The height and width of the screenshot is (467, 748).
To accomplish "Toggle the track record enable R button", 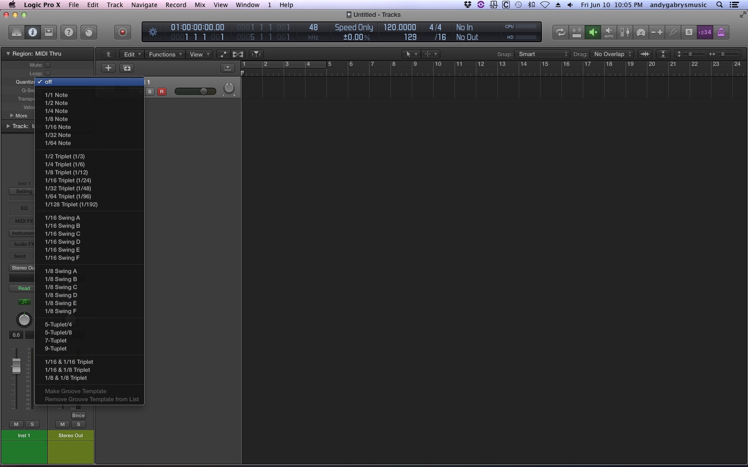I will point(162,92).
